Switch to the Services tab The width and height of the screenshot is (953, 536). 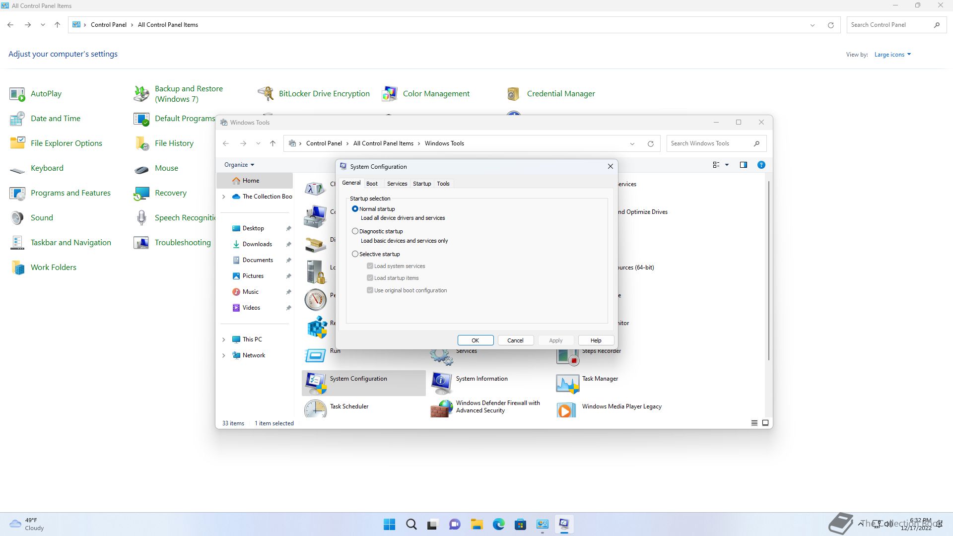pos(397,184)
